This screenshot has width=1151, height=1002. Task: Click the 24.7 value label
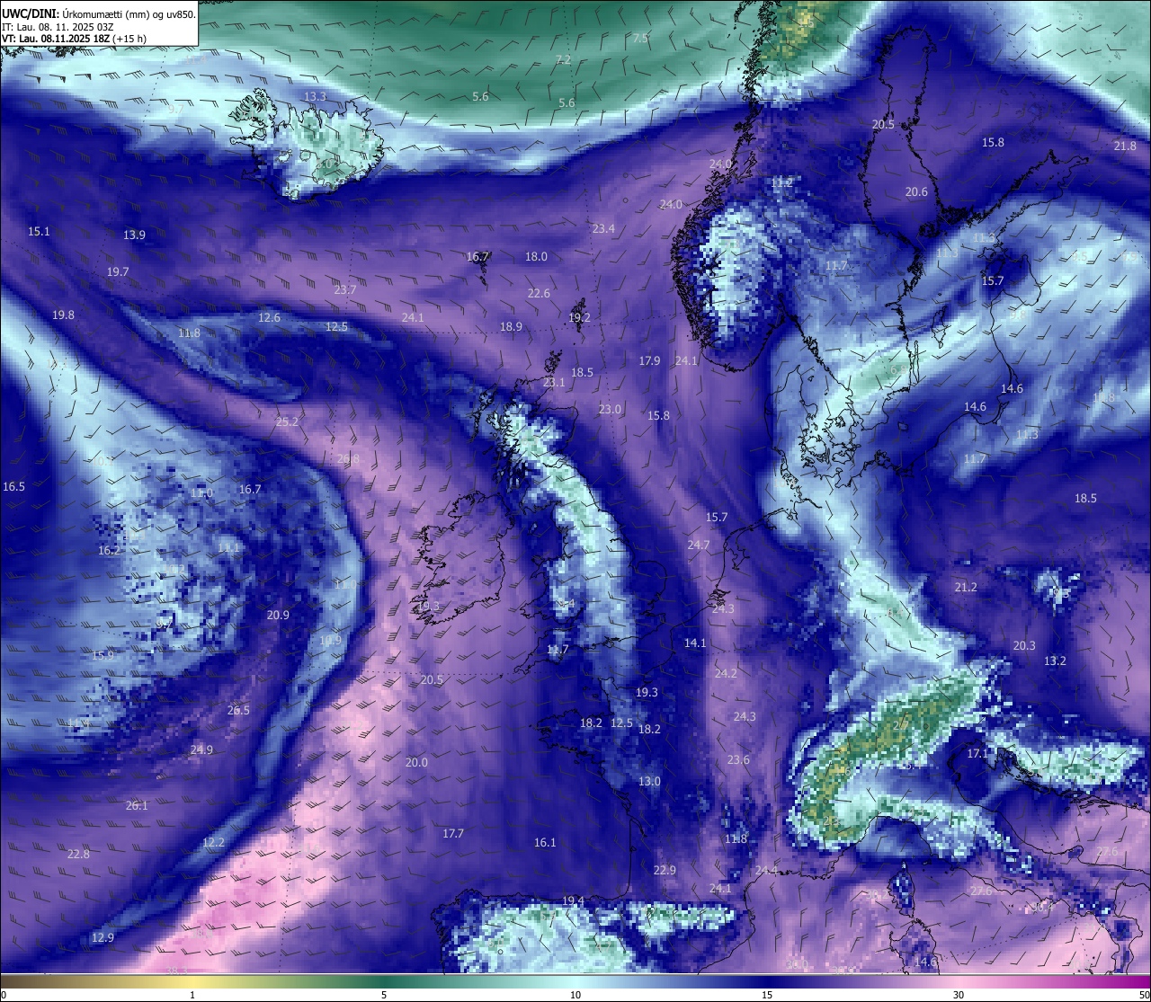(x=698, y=545)
